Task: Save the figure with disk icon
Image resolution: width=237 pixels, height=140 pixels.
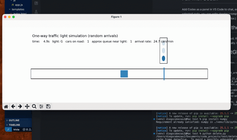Action: [x=48, y=106]
